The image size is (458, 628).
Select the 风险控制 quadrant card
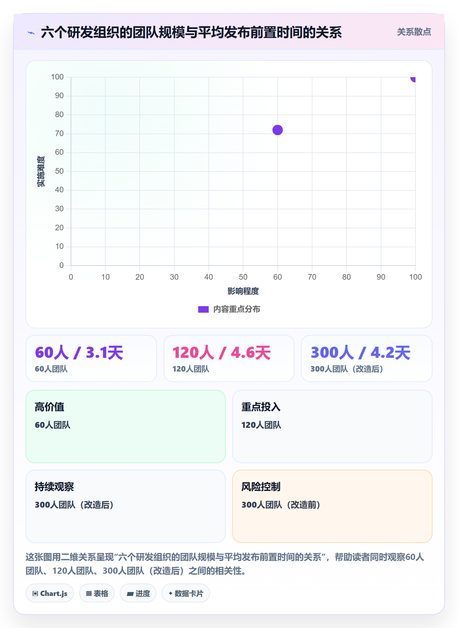click(332, 506)
